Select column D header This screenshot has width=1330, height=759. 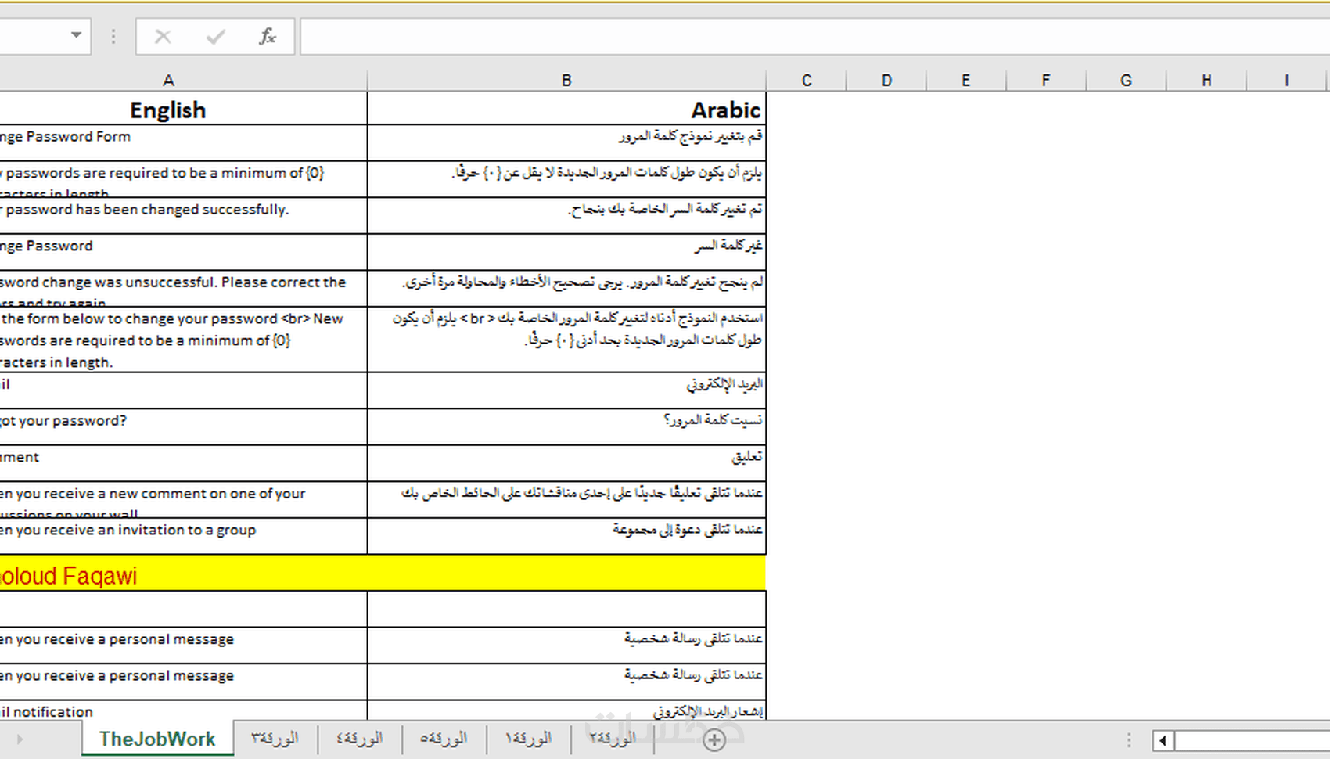(886, 81)
